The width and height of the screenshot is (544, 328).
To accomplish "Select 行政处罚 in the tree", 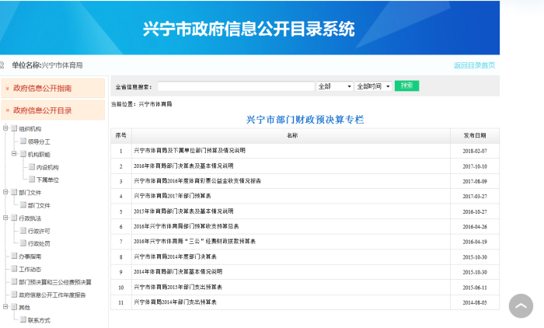I will [39, 243].
